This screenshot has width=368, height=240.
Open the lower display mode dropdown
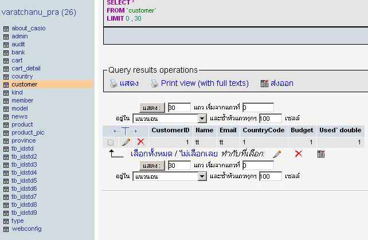click(170, 176)
